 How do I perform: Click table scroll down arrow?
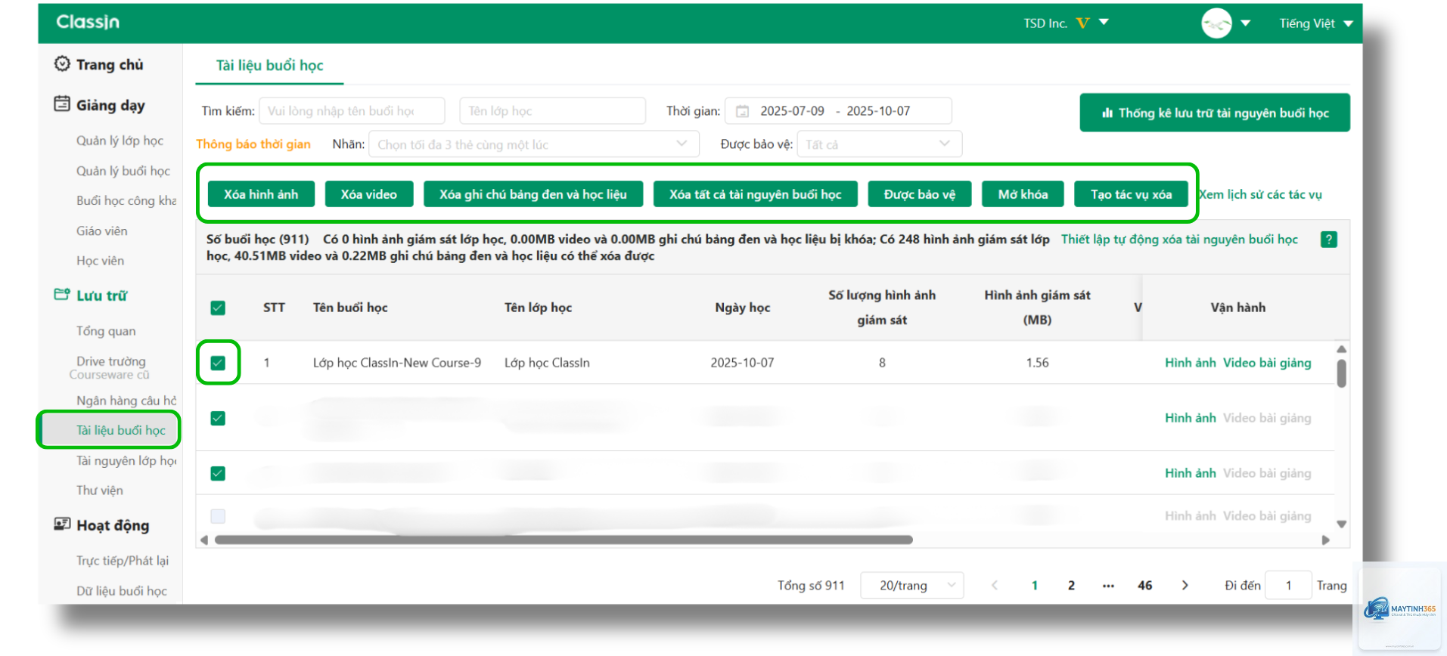(1341, 524)
